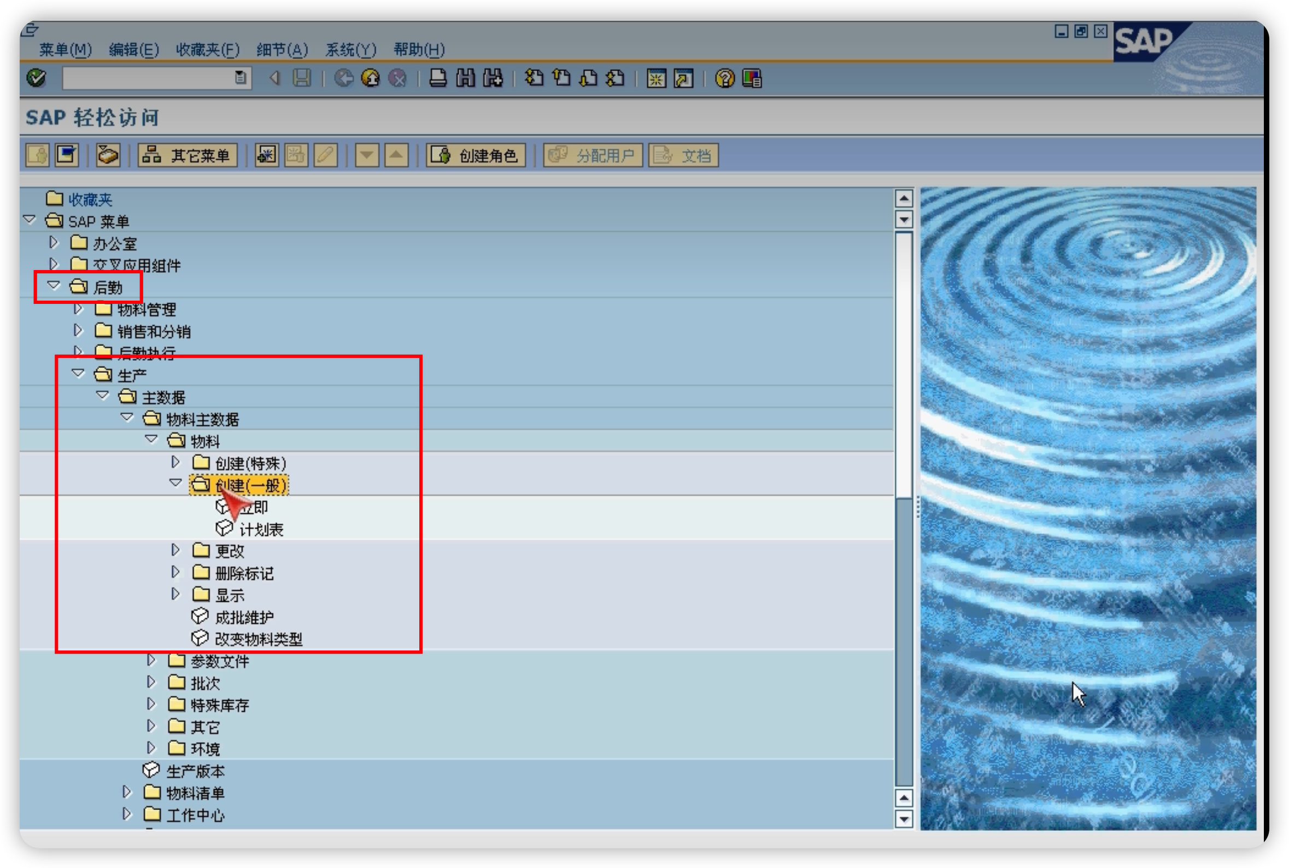Click the yellow Exit up-arrow icon
The width and height of the screenshot is (1289, 868).
click(x=370, y=78)
